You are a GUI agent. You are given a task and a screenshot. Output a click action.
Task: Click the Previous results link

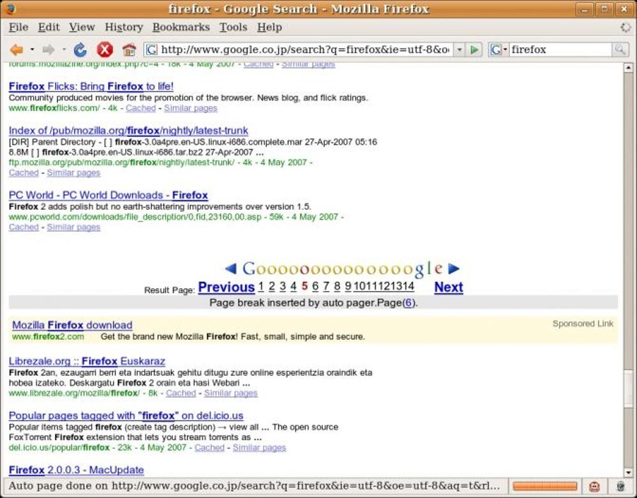coord(227,288)
